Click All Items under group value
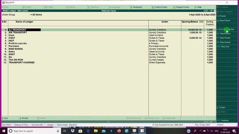Screen dimensions: 239x134 pos(36,15)
